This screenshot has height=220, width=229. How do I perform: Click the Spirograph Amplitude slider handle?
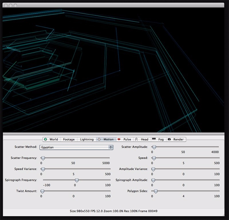(153, 180)
